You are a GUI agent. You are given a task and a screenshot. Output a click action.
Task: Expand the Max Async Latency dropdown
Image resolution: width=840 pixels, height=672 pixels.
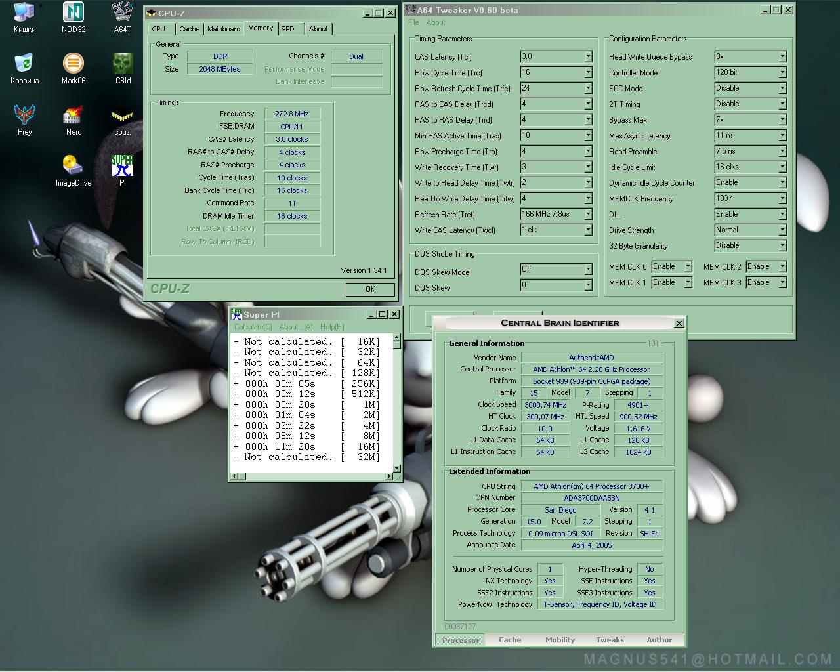pyautogui.click(x=782, y=135)
